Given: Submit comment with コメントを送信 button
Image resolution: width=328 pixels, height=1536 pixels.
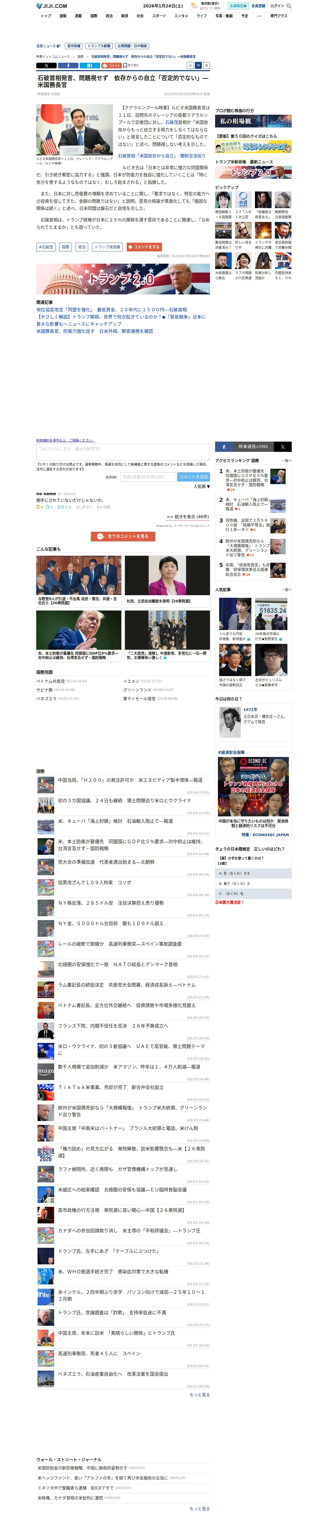Looking at the screenshot, I should (193, 476).
